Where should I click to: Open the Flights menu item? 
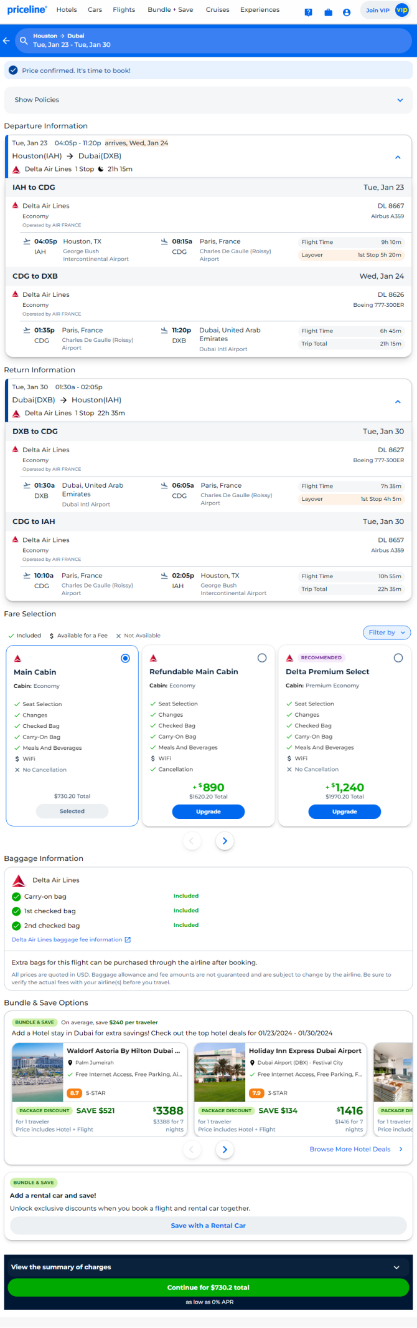click(124, 10)
